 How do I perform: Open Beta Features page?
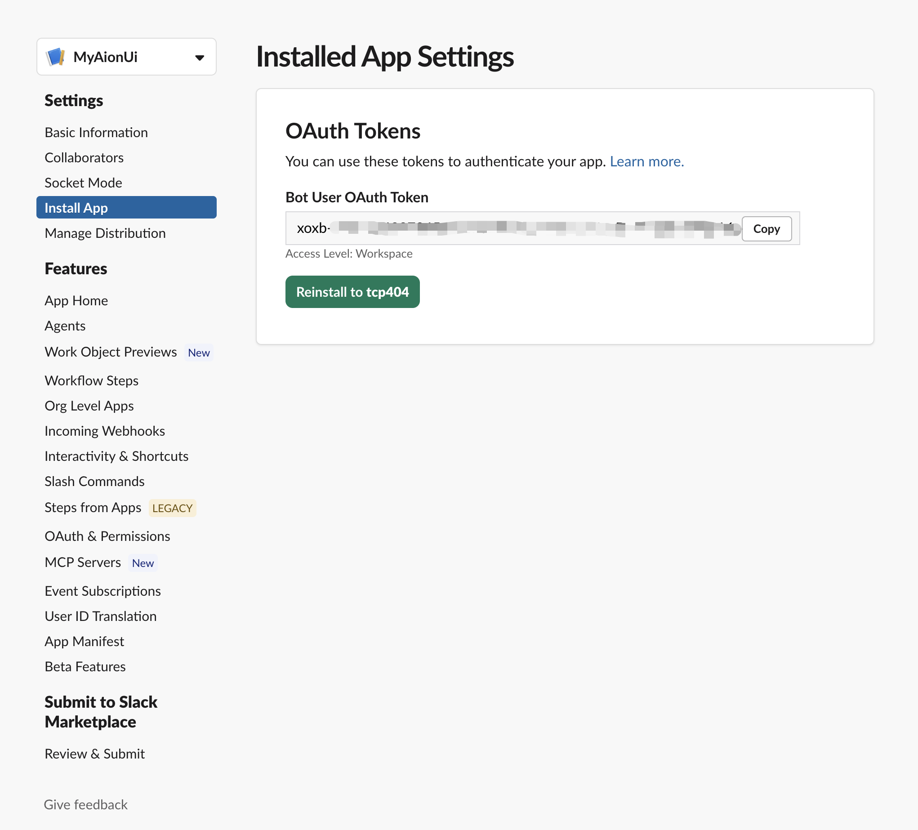85,666
